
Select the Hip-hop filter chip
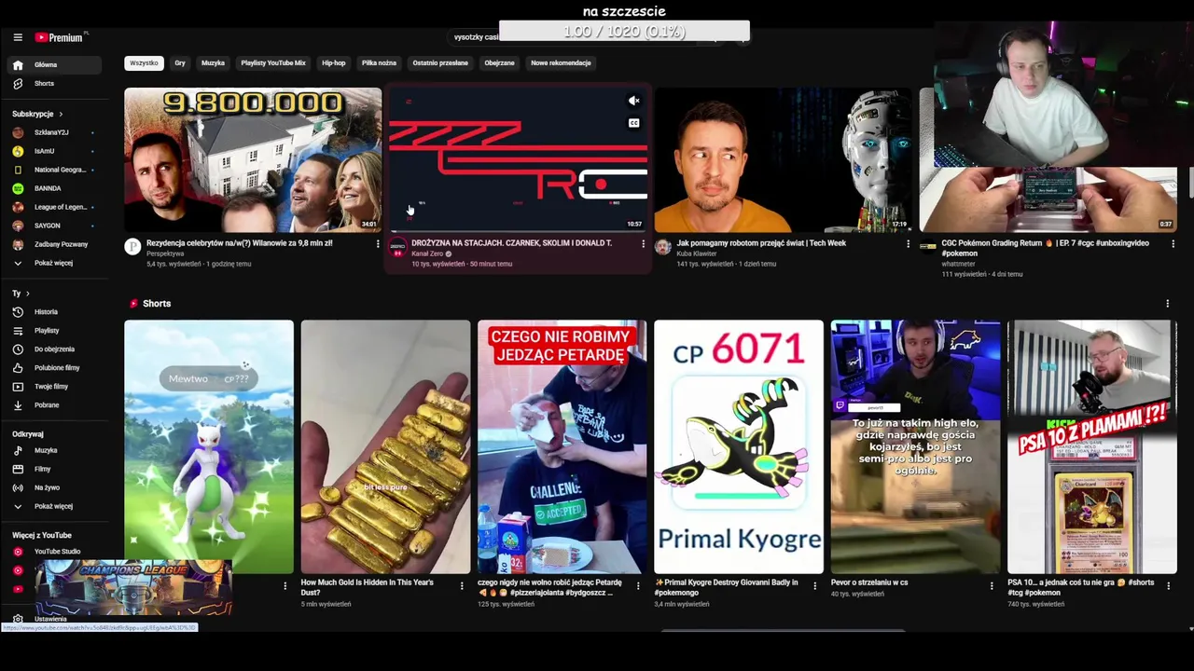point(333,63)
